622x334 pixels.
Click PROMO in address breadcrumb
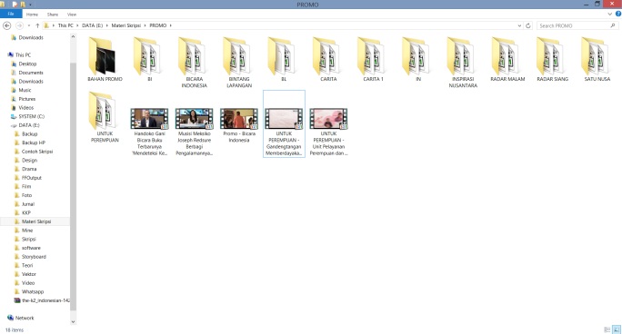coord(158,25)
